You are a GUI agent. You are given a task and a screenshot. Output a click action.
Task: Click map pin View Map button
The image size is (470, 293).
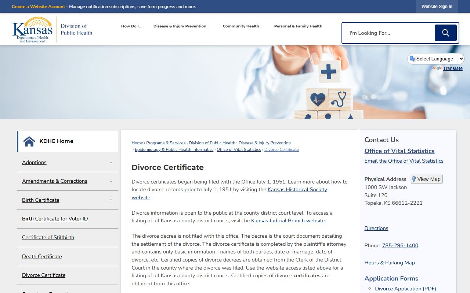426,179
